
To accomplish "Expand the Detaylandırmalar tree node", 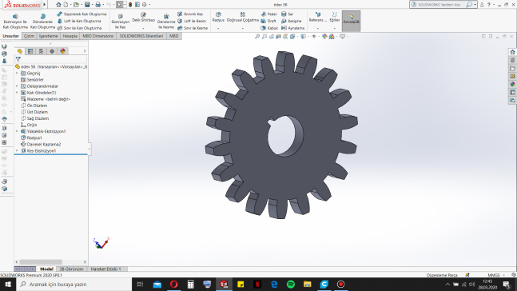I will [x=17, y=86].
